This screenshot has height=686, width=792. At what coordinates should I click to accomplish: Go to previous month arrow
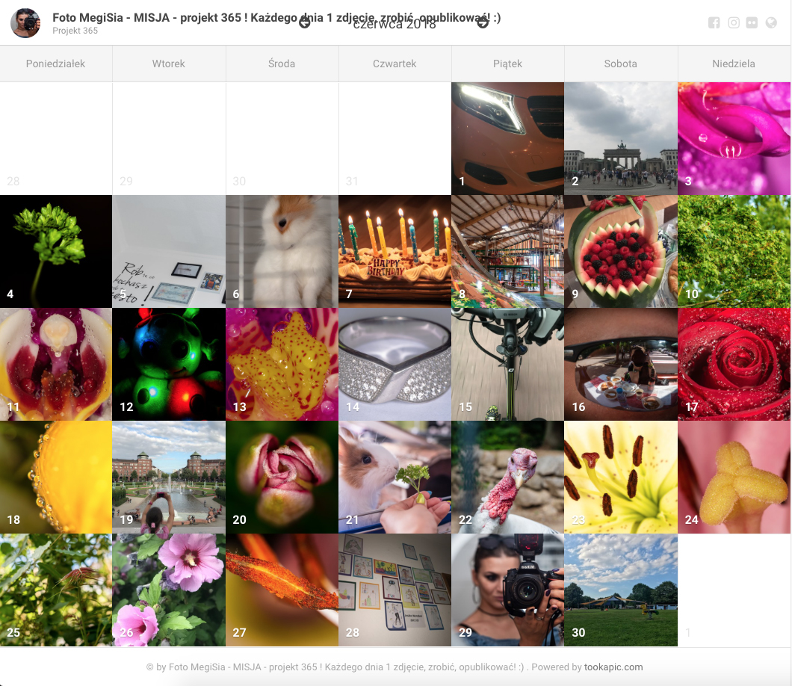tap(305, 22)
